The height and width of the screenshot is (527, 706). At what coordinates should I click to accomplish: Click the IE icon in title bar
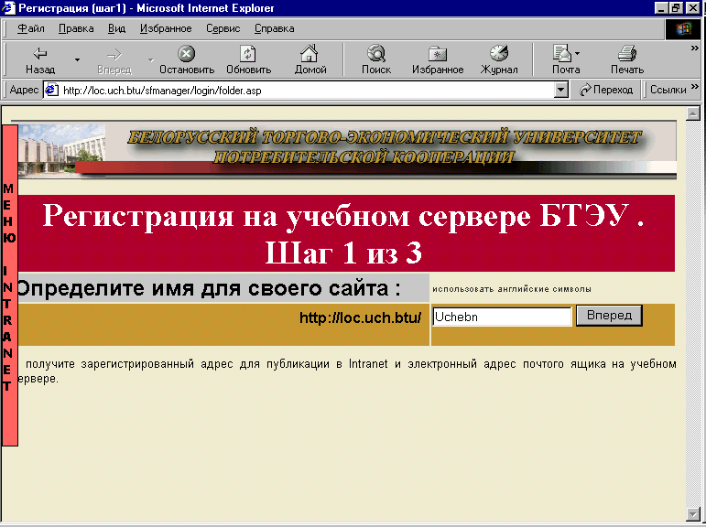click(8, 8)
